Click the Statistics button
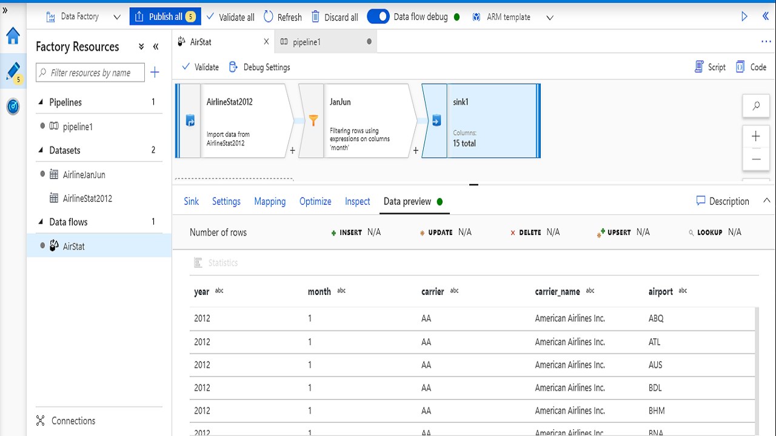This screenshot has width=776, height=436. (x=216, y=263)
